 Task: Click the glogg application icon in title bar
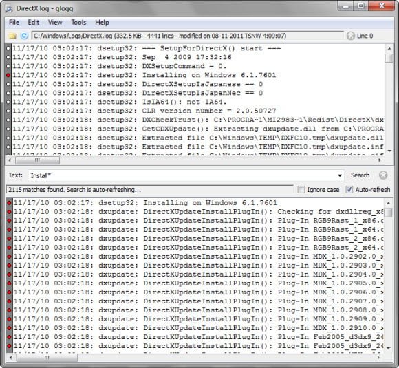tap(9, 9)
